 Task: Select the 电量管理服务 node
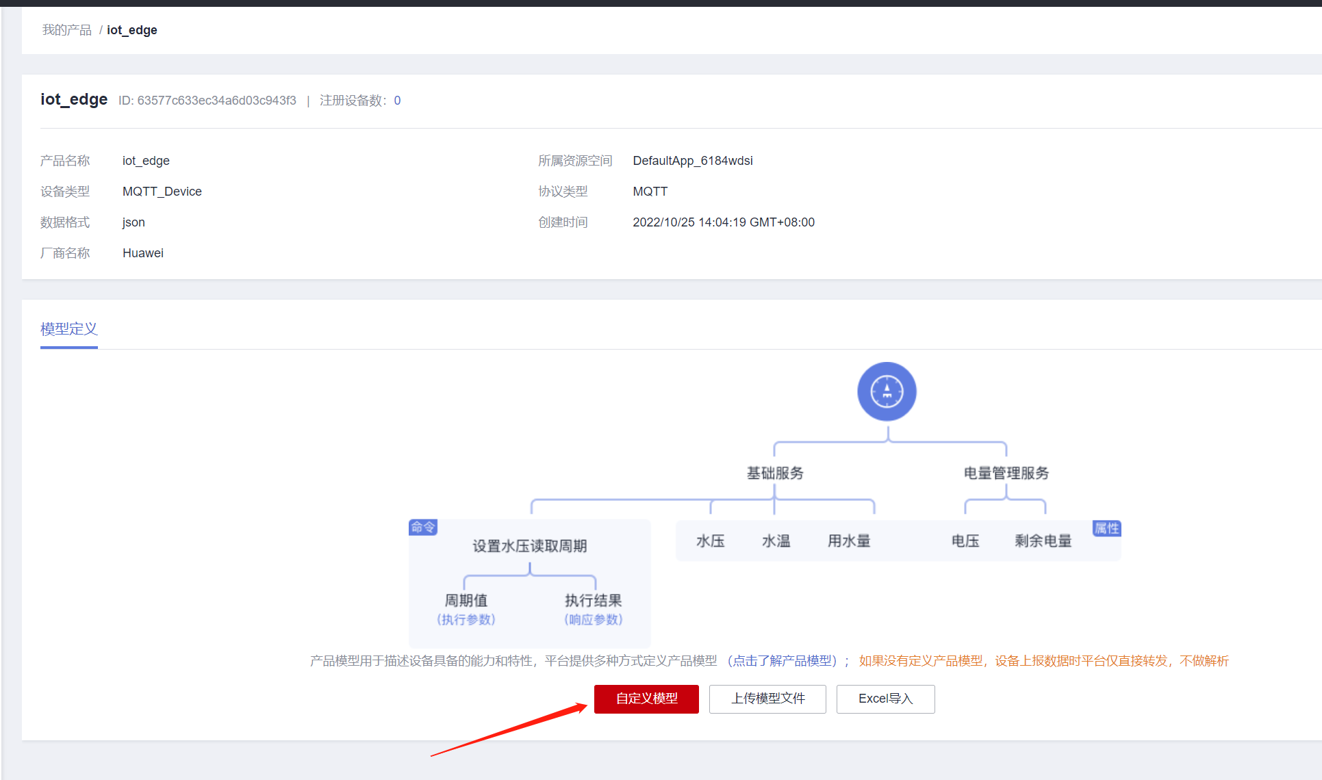[x=1006, y=473]
